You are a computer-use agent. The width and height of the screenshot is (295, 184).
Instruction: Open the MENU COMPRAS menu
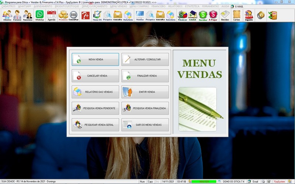pyautogui.click(x=139, y=6)
